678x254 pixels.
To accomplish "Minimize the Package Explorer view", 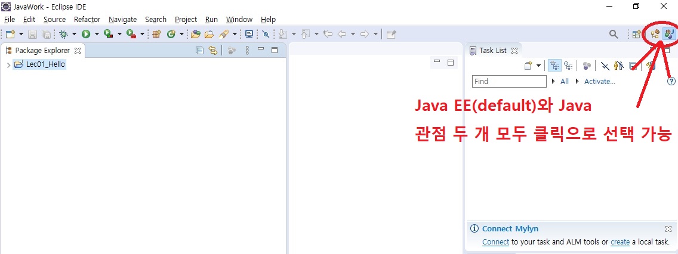I will click(261, 49).
